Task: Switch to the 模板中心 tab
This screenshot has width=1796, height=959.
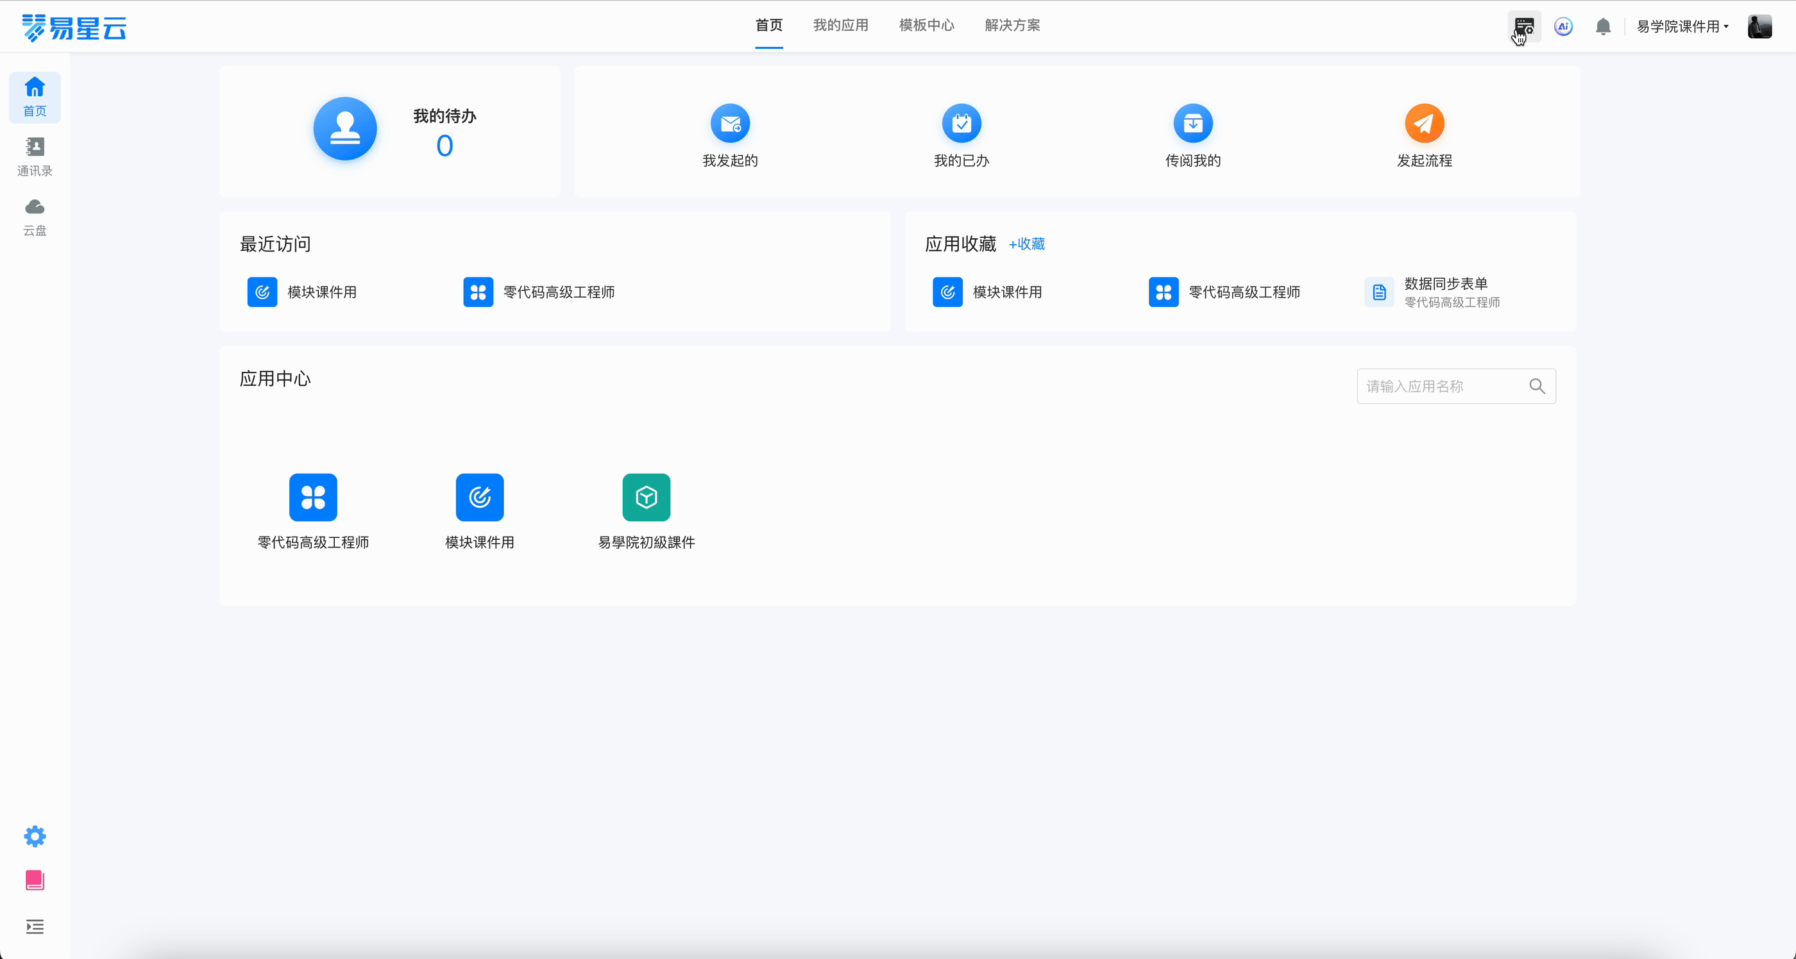Action: (926, 25)
